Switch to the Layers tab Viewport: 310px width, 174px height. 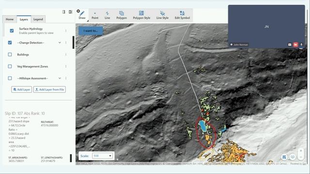point(24,19)
